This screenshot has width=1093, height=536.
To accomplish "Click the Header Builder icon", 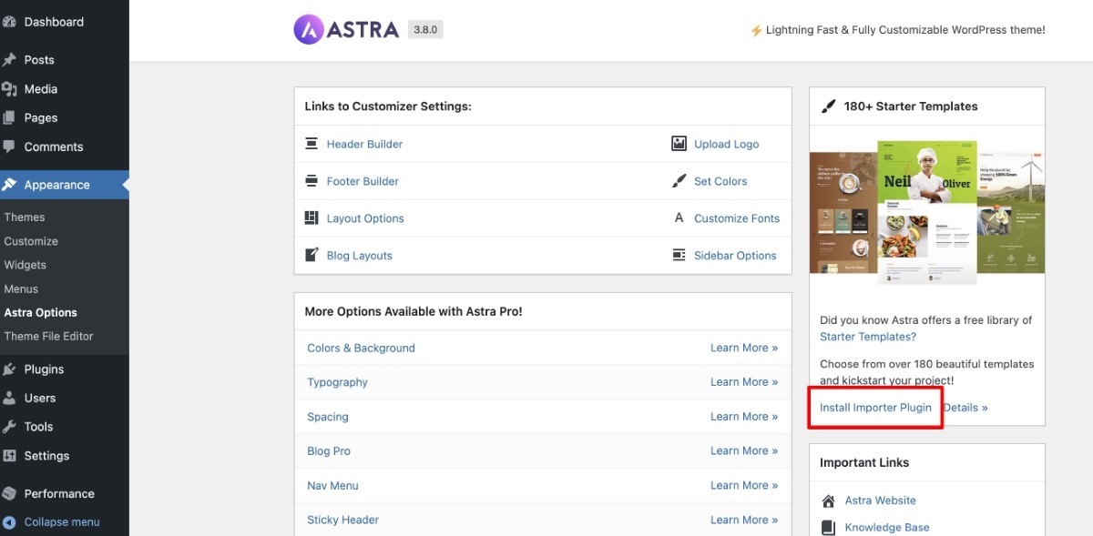I will point(312,144).
